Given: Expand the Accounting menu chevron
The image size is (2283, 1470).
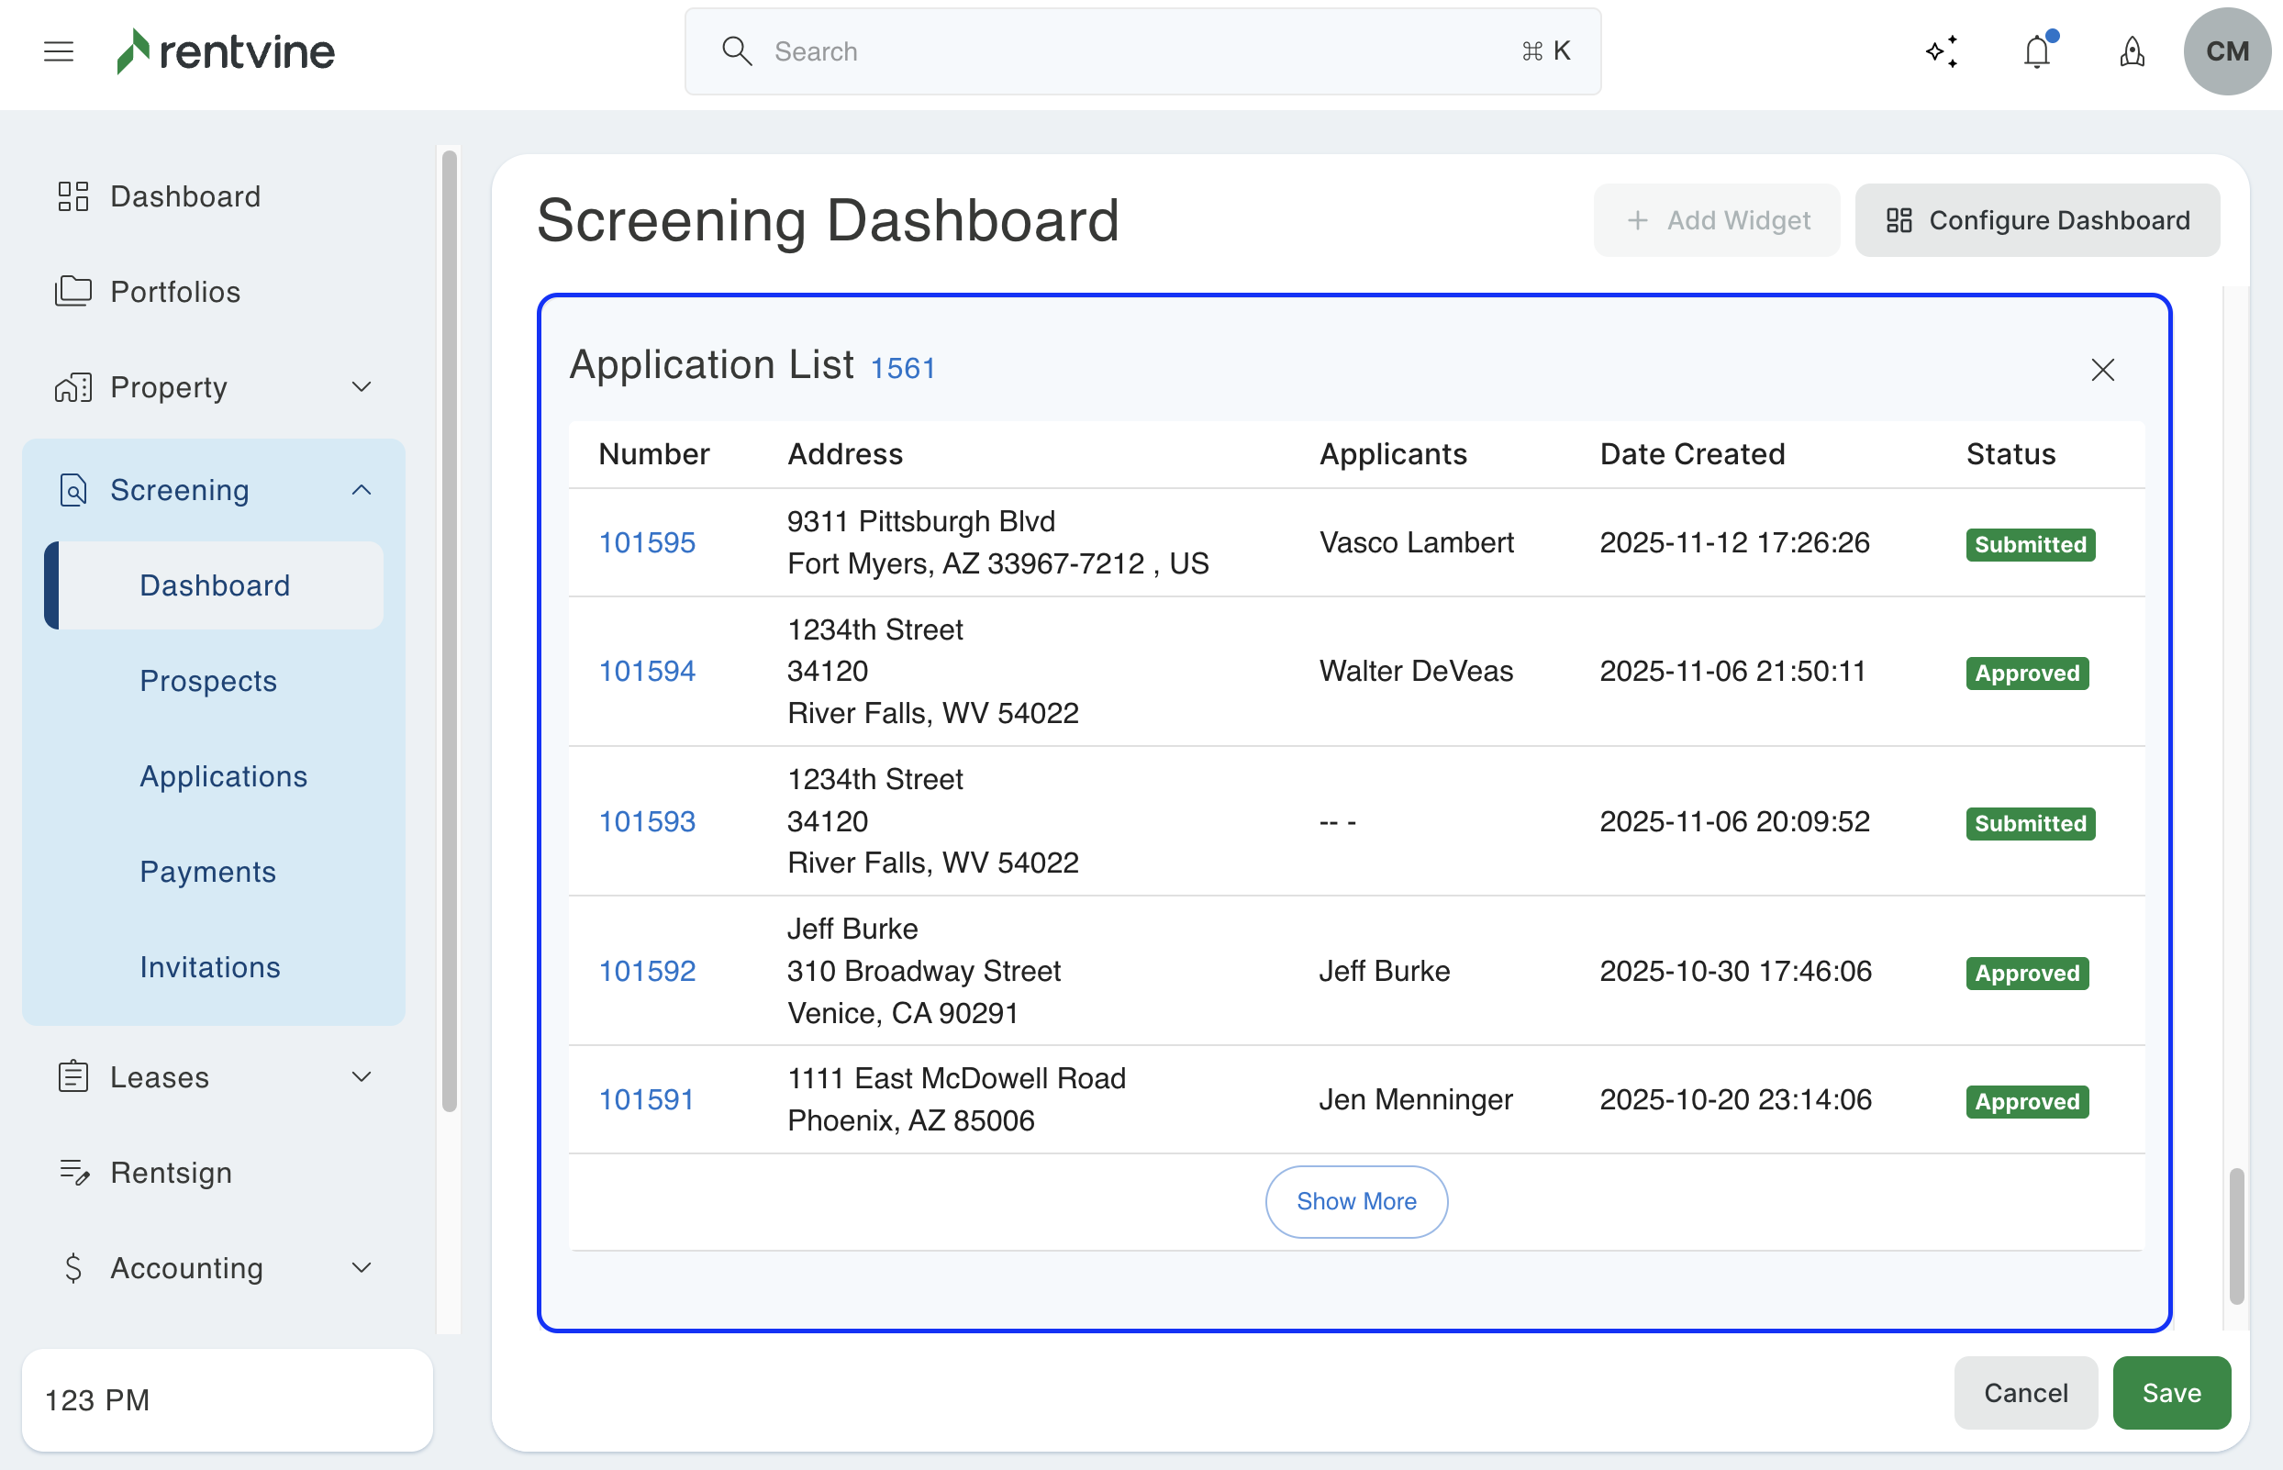Looking at the screenshot, I should pos(361,1269).
